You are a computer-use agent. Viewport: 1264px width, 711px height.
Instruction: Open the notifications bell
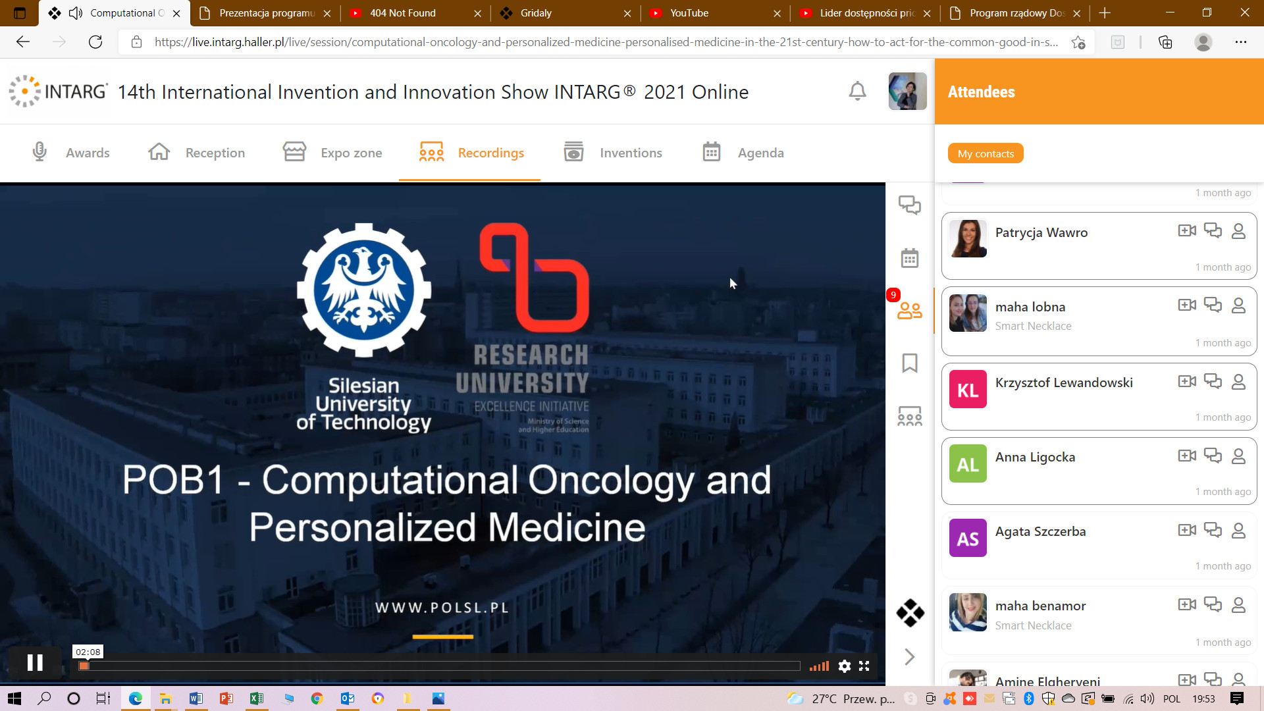coord(857,91)
